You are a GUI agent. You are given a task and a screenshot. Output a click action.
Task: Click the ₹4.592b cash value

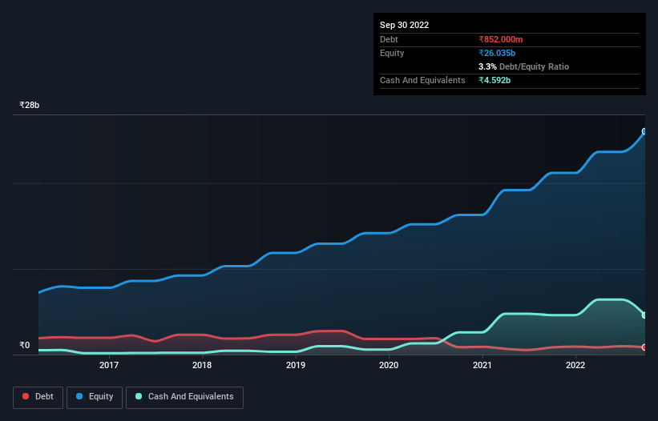(495, 80)
